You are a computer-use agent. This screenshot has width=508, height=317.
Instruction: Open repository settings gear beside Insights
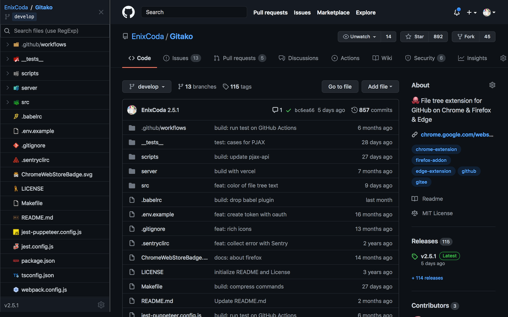(503, 58)
